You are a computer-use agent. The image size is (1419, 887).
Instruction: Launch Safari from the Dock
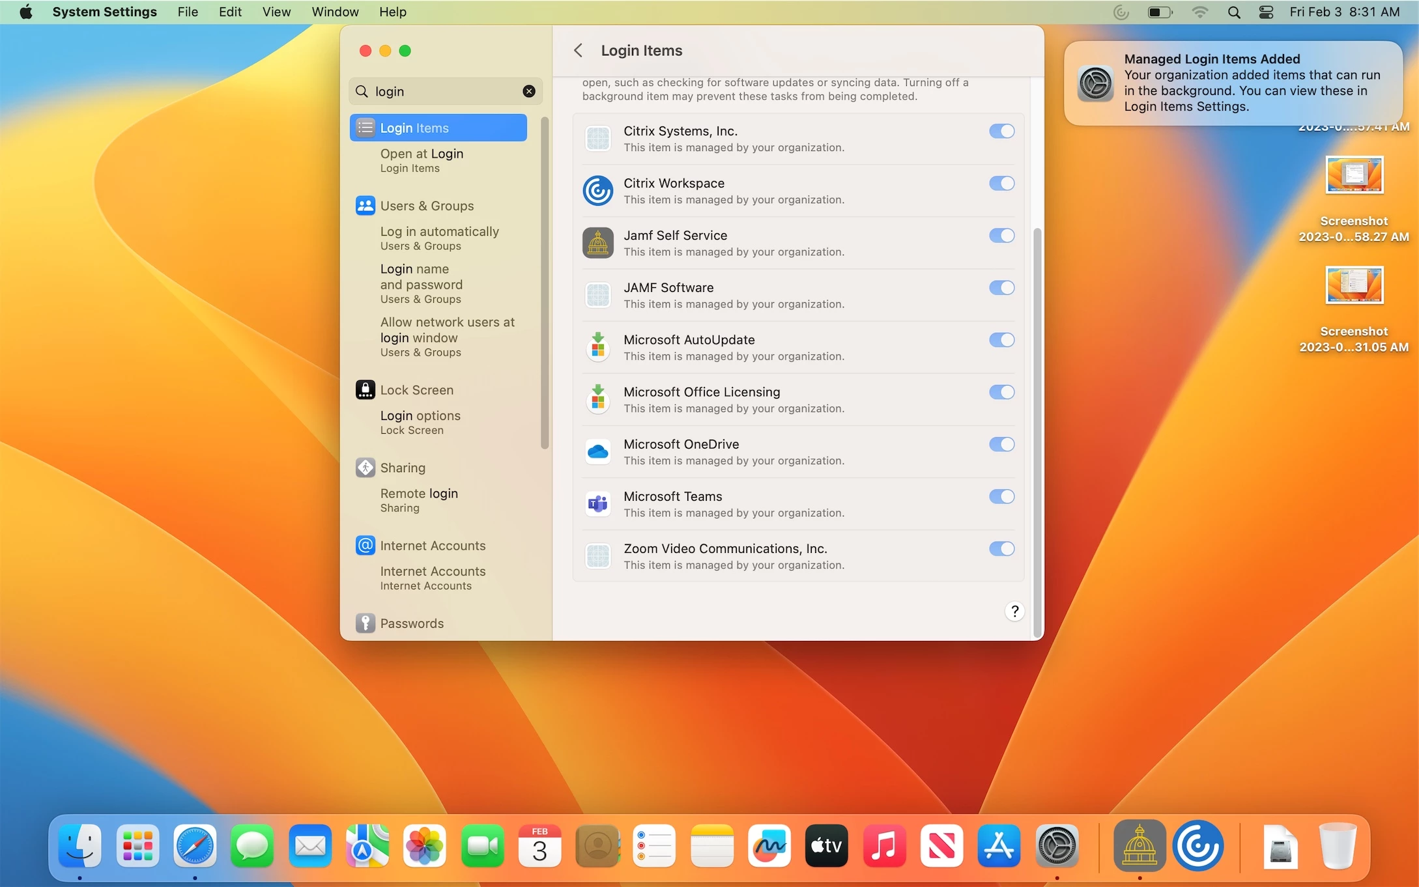coord(195,846)
